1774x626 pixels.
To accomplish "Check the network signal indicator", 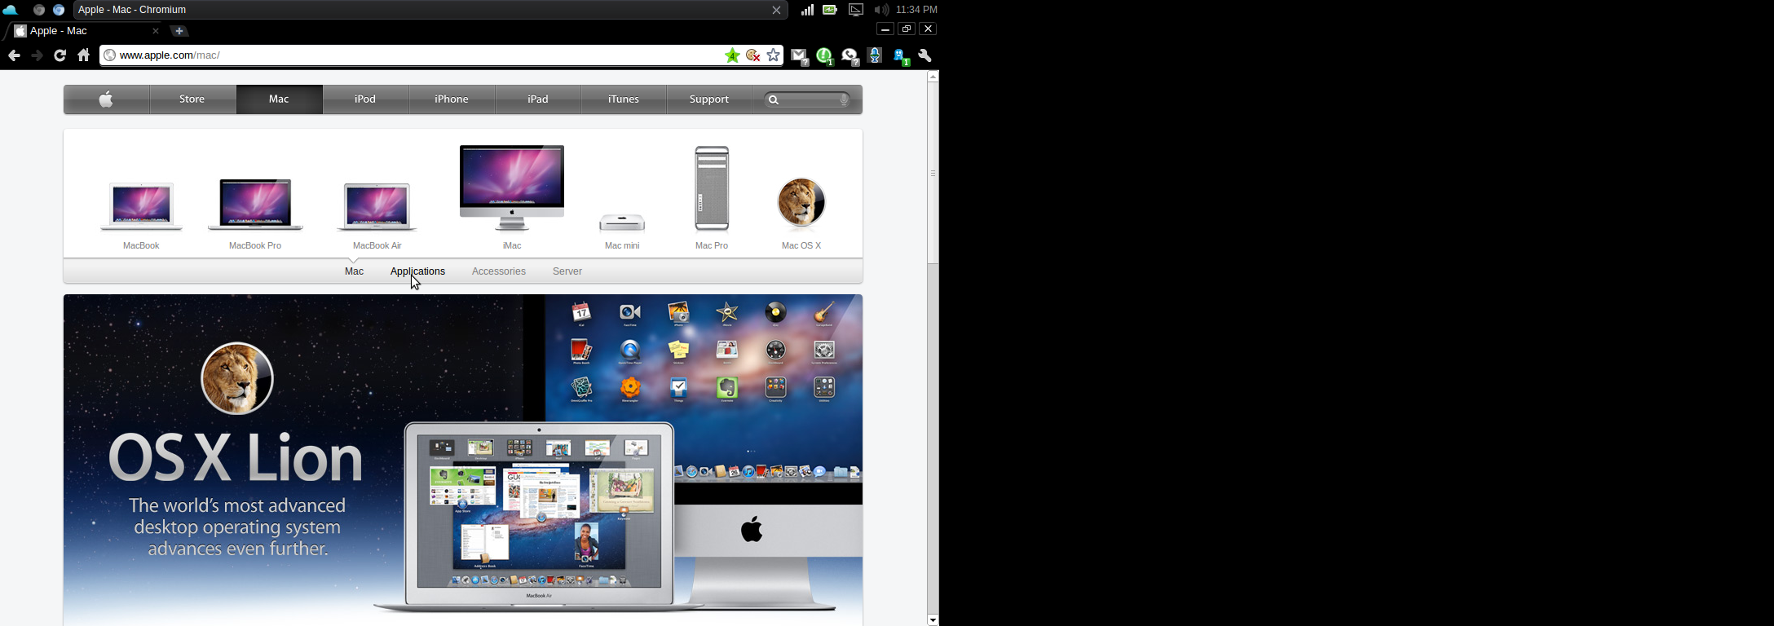I will pos(807,10).
